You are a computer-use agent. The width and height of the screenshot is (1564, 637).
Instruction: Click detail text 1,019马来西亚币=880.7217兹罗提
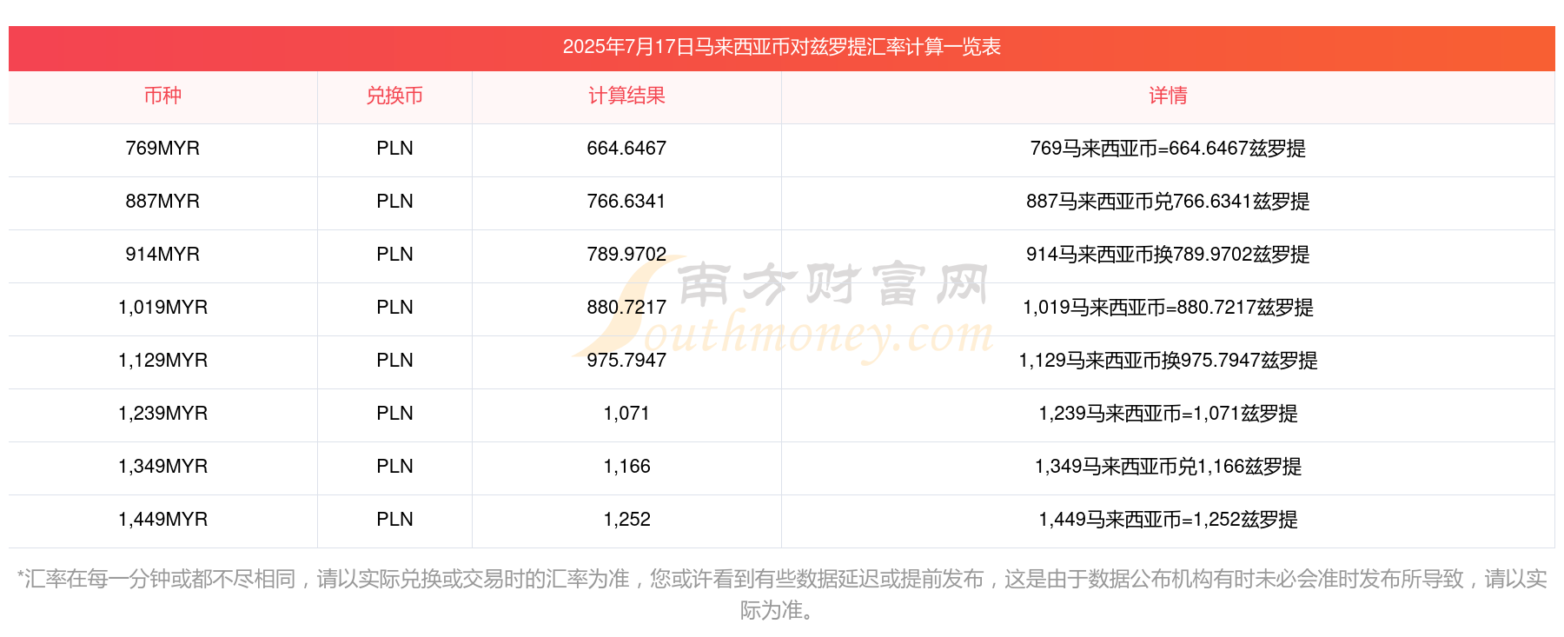click(x=1168, y=308)
